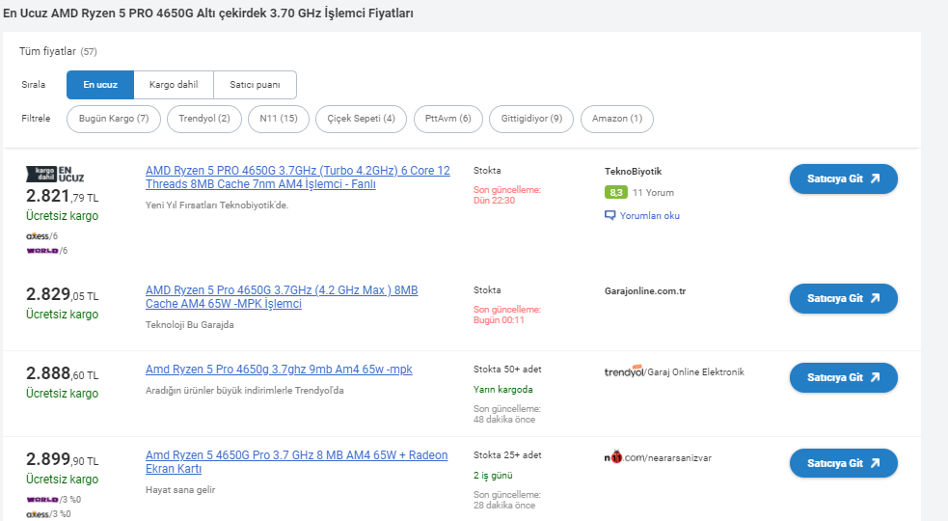Click the Tüm fiyatlar (57) heading
This screenshot has width=948, height=521.
(58, 51)
